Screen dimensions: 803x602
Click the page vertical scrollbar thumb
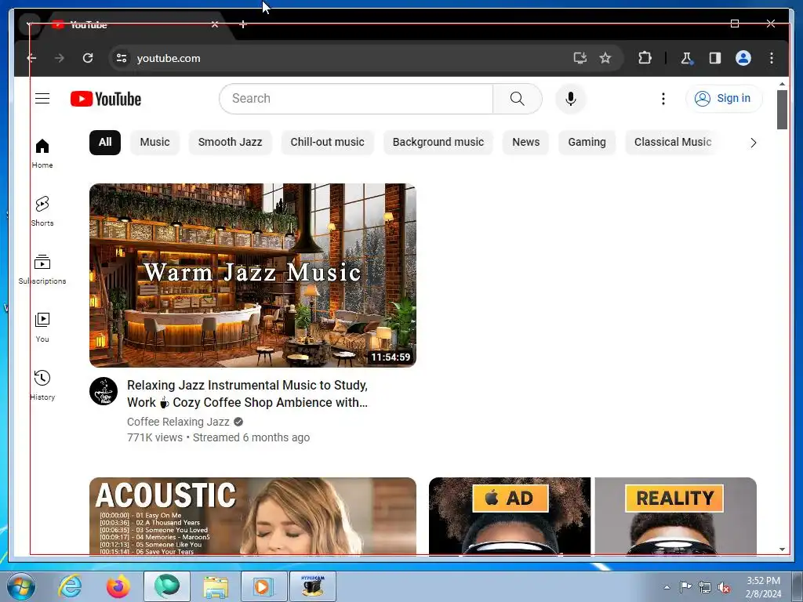(782, 110)
